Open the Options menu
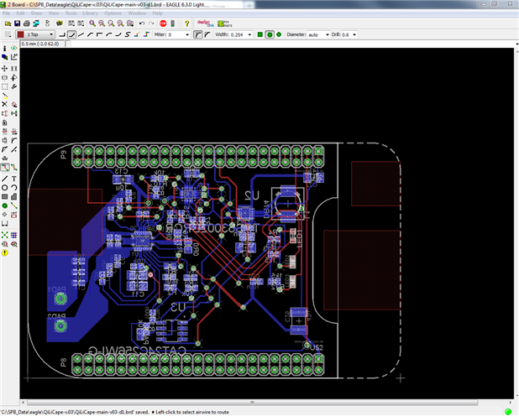 (113, 13)
